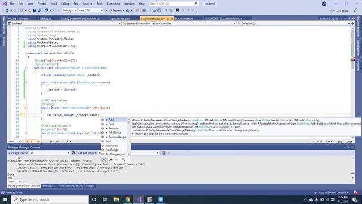The width and height of the screenshot is (362, 204).
Task: Open the Help menu
Action: point(141,4)
